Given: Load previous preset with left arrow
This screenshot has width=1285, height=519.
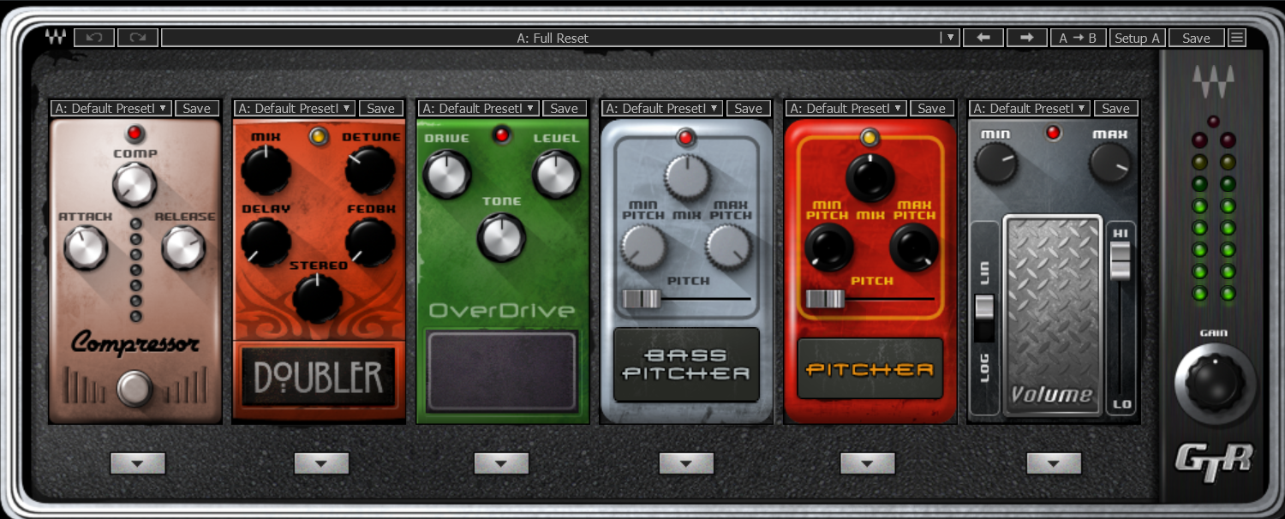Looking at the screenshot, I should click(x=983, y=38).
